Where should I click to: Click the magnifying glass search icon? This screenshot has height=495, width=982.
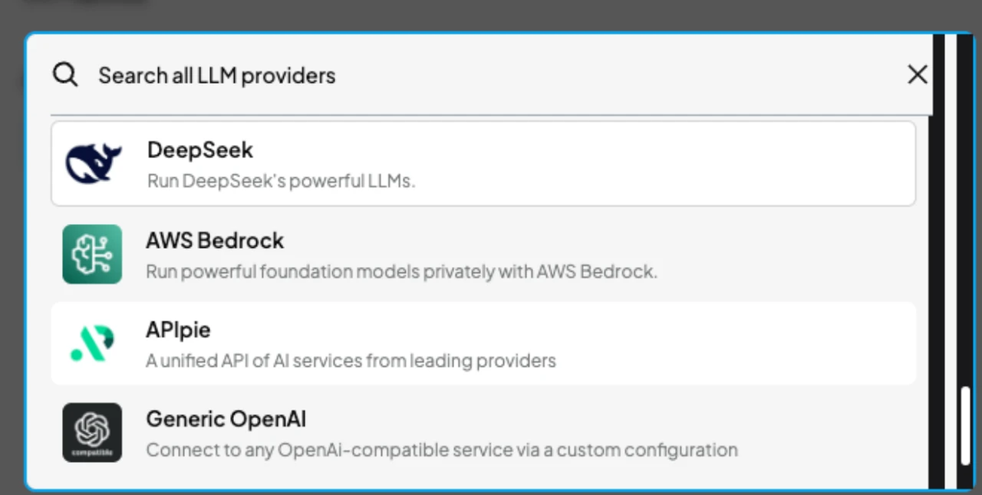65,75
